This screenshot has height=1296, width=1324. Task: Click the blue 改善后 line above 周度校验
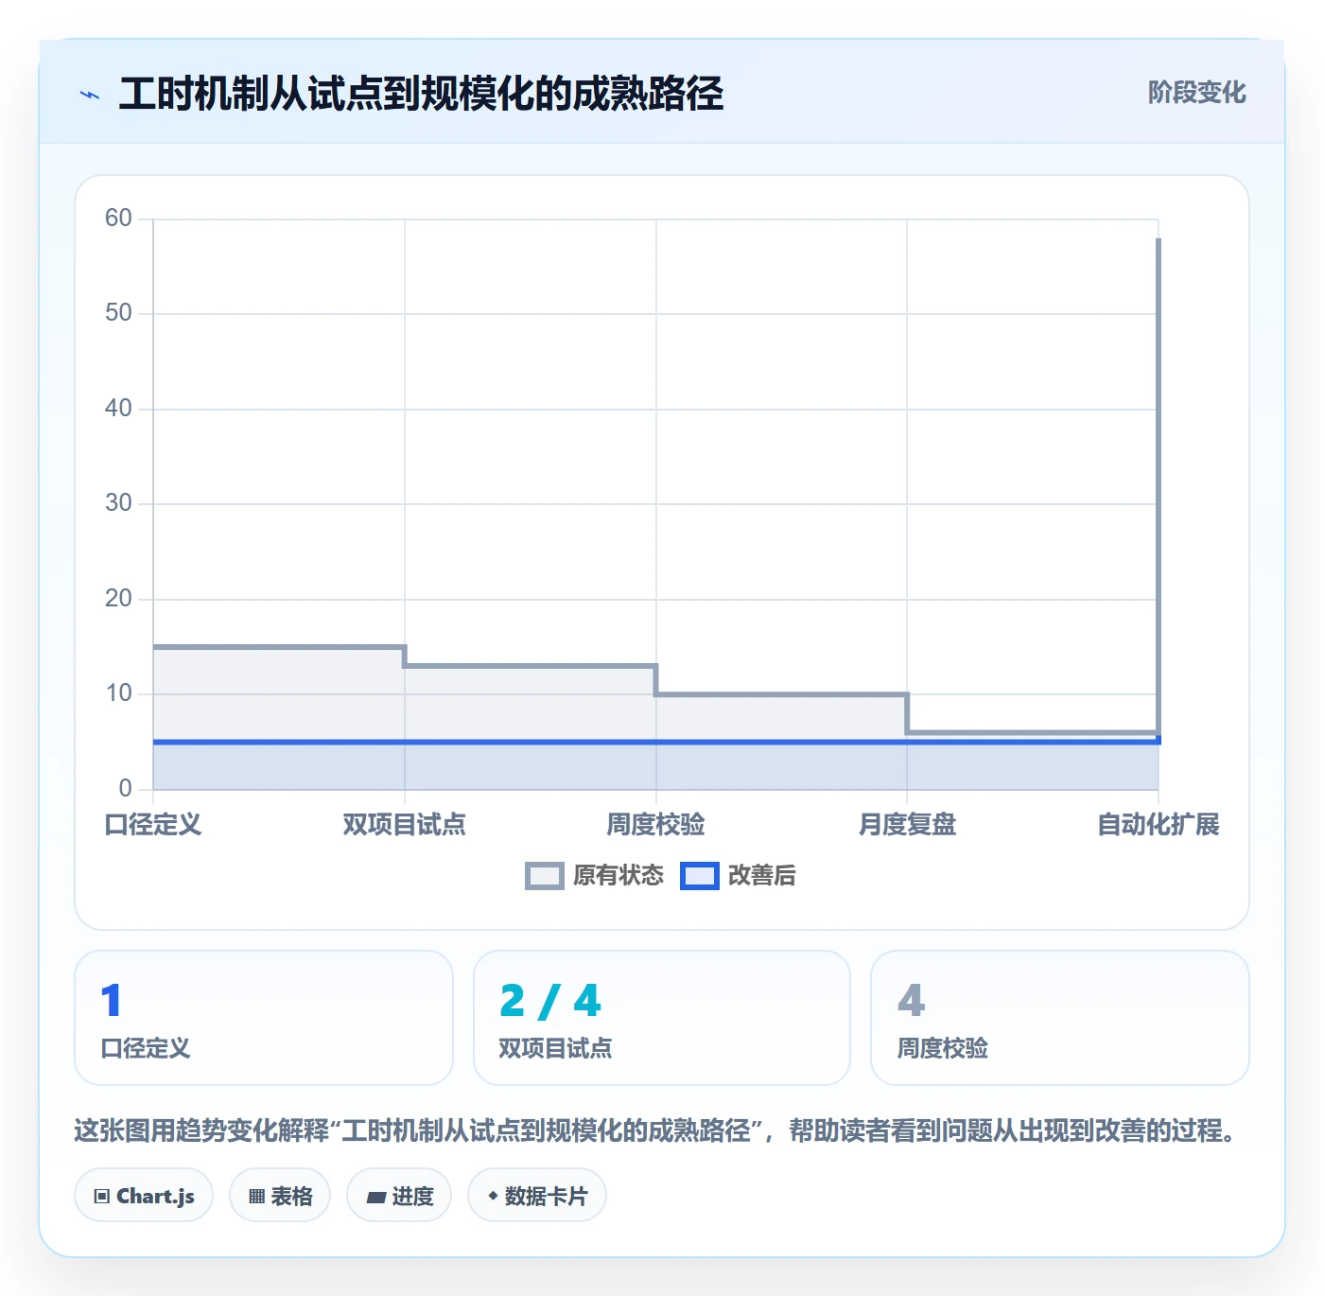click(656, 742)
